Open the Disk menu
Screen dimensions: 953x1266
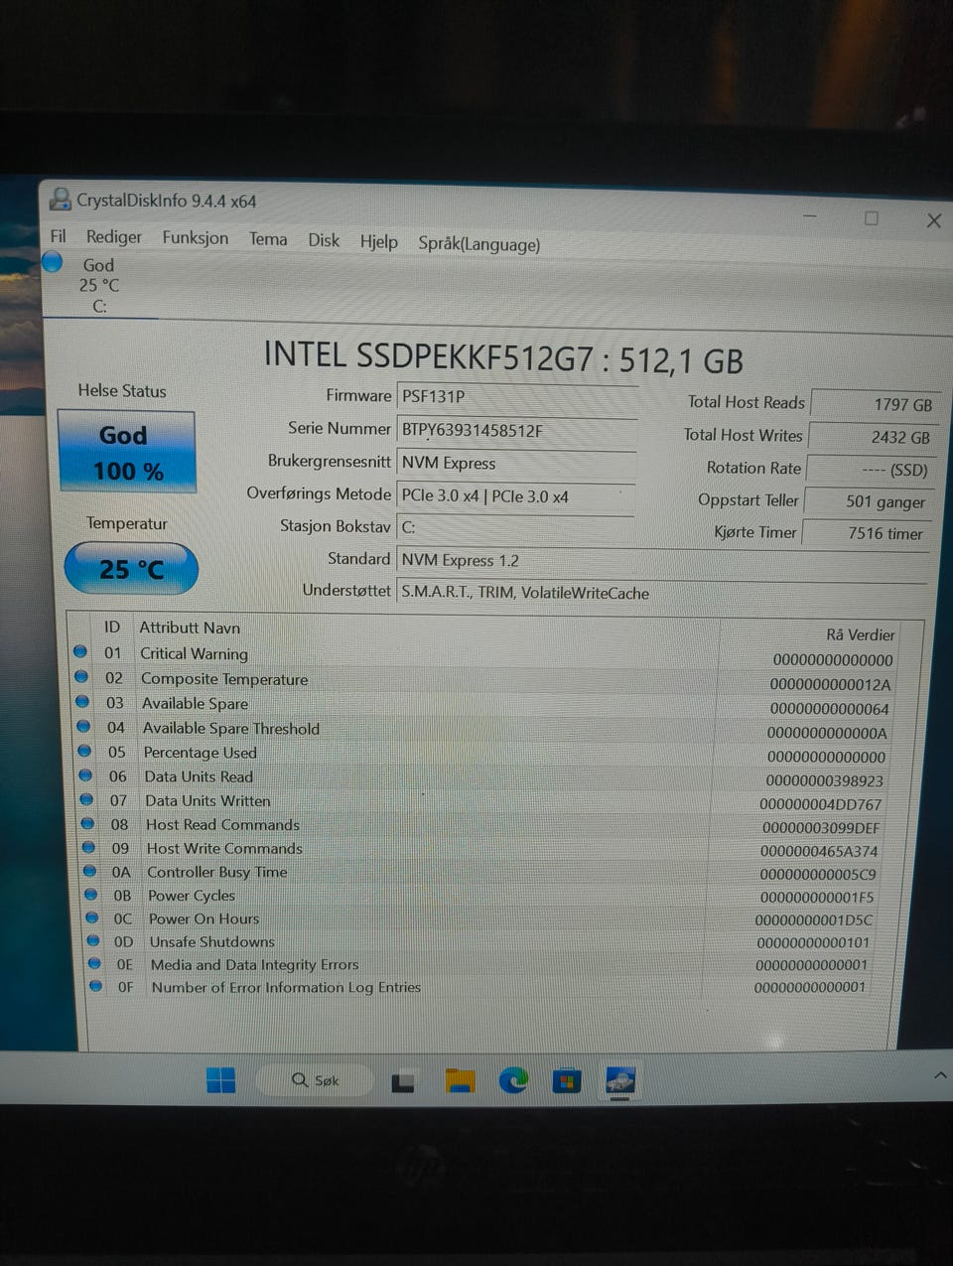coord(324,240)
